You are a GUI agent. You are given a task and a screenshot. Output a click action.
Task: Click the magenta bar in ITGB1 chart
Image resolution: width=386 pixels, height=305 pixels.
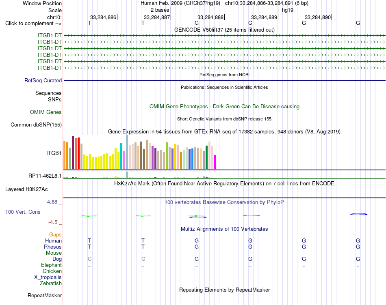point(215,162)
